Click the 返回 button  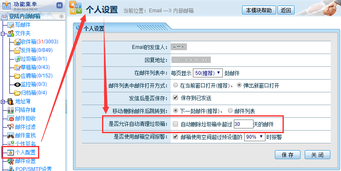(286, 10)
